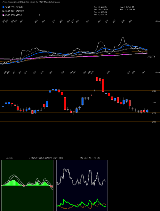
Task: Click the 'Pre L: 209.82' value
Action: point(100,12)
